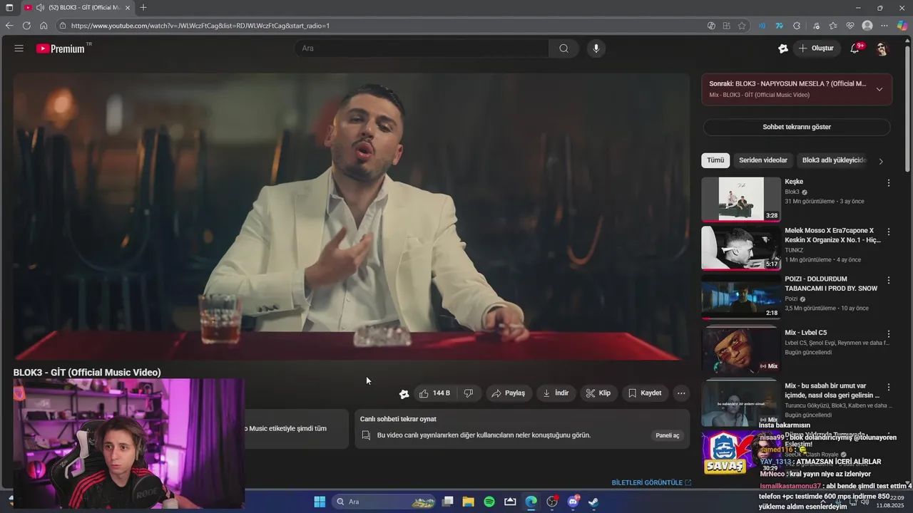Open more actions menu under the video
Viewport: 913px width, 513px height.
coord(681,393)
